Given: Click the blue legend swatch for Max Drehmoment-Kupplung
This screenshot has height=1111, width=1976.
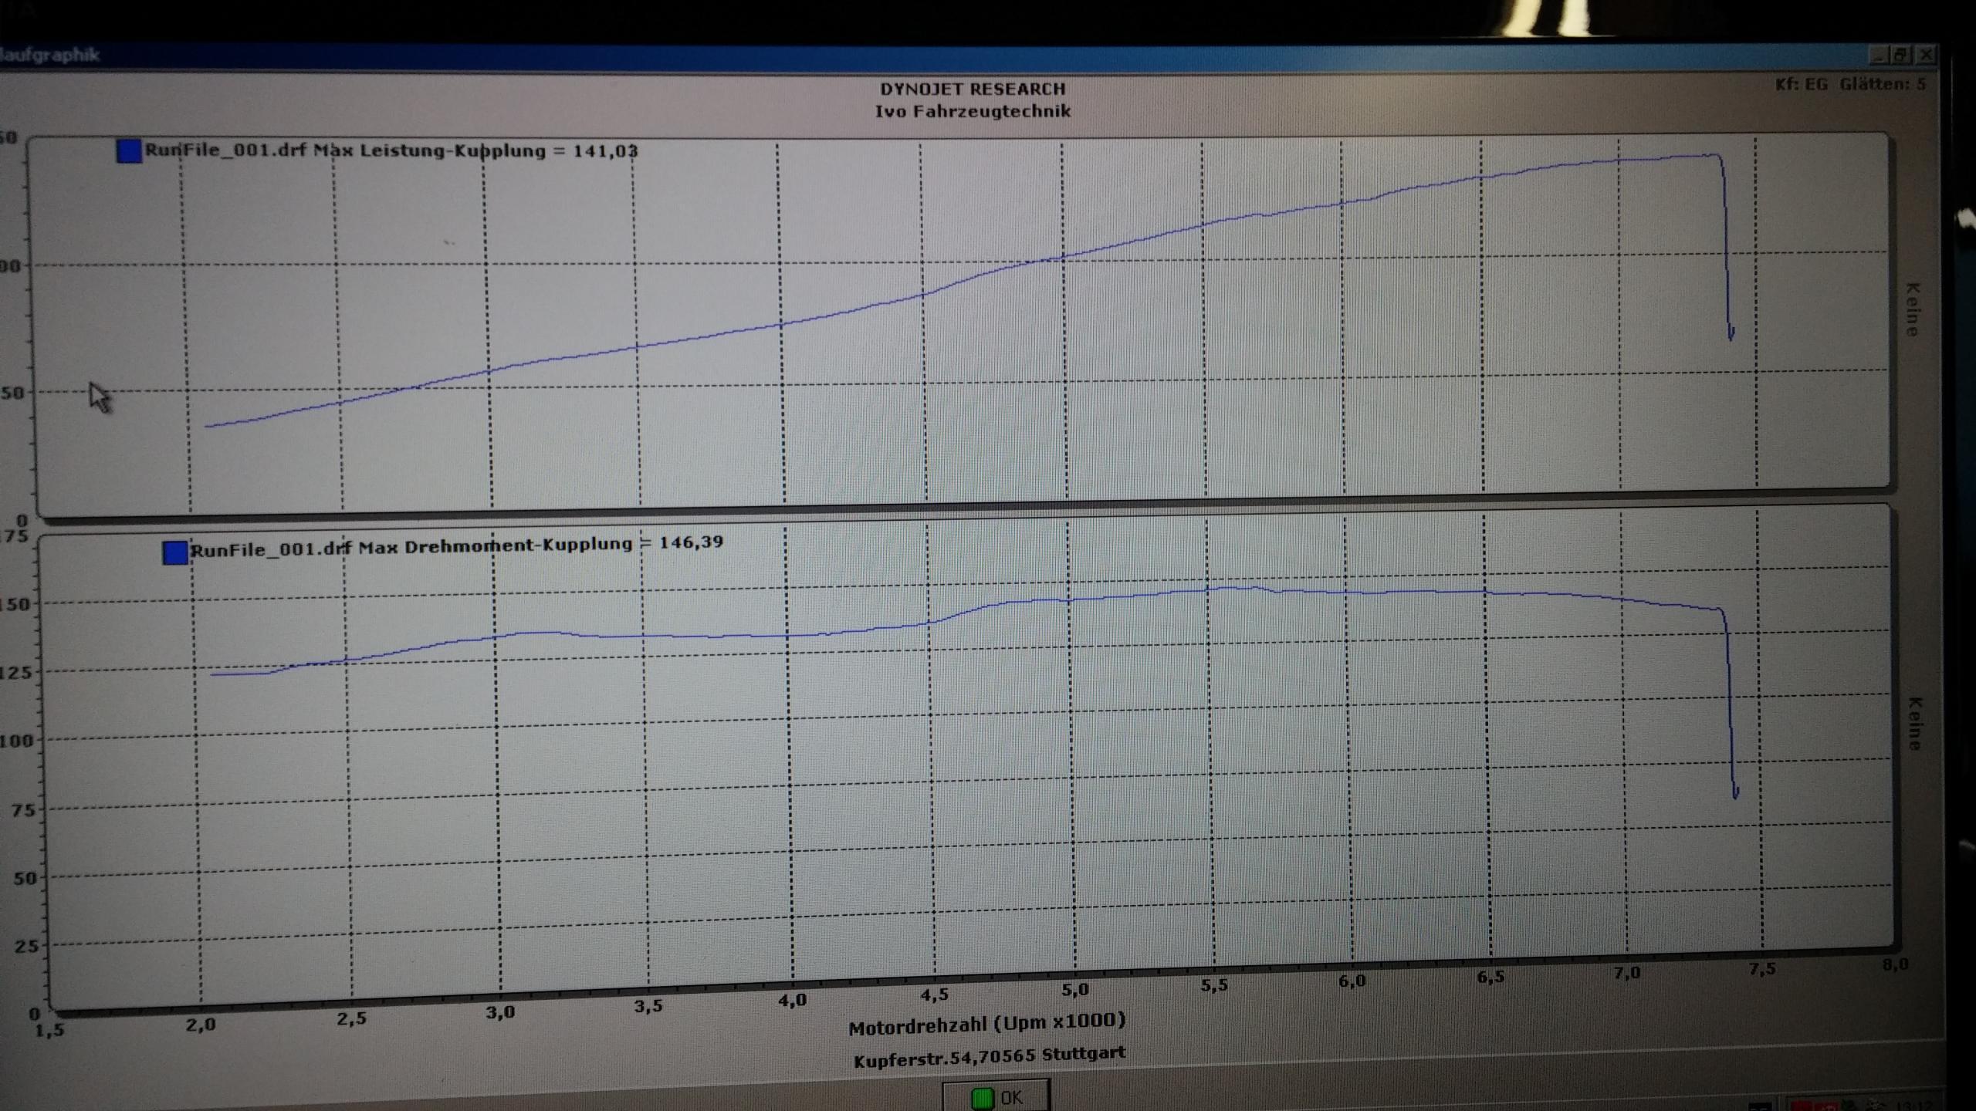Looking at the screenshot, I should [175, 552].
